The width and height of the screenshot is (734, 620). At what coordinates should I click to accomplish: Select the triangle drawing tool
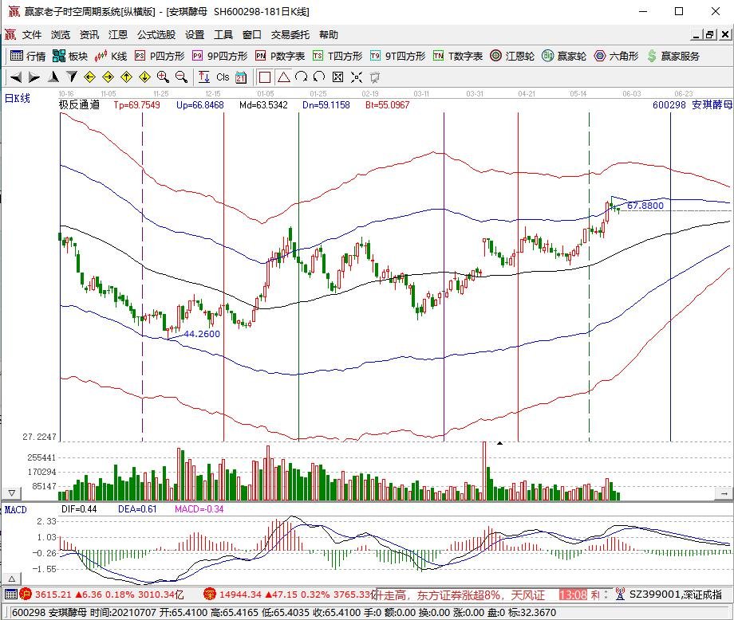tap(283, 77)
